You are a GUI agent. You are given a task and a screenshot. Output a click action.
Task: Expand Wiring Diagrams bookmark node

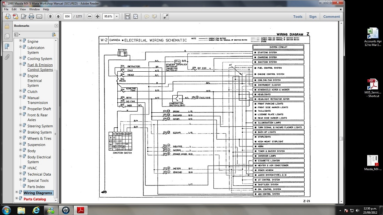point(17,192)
